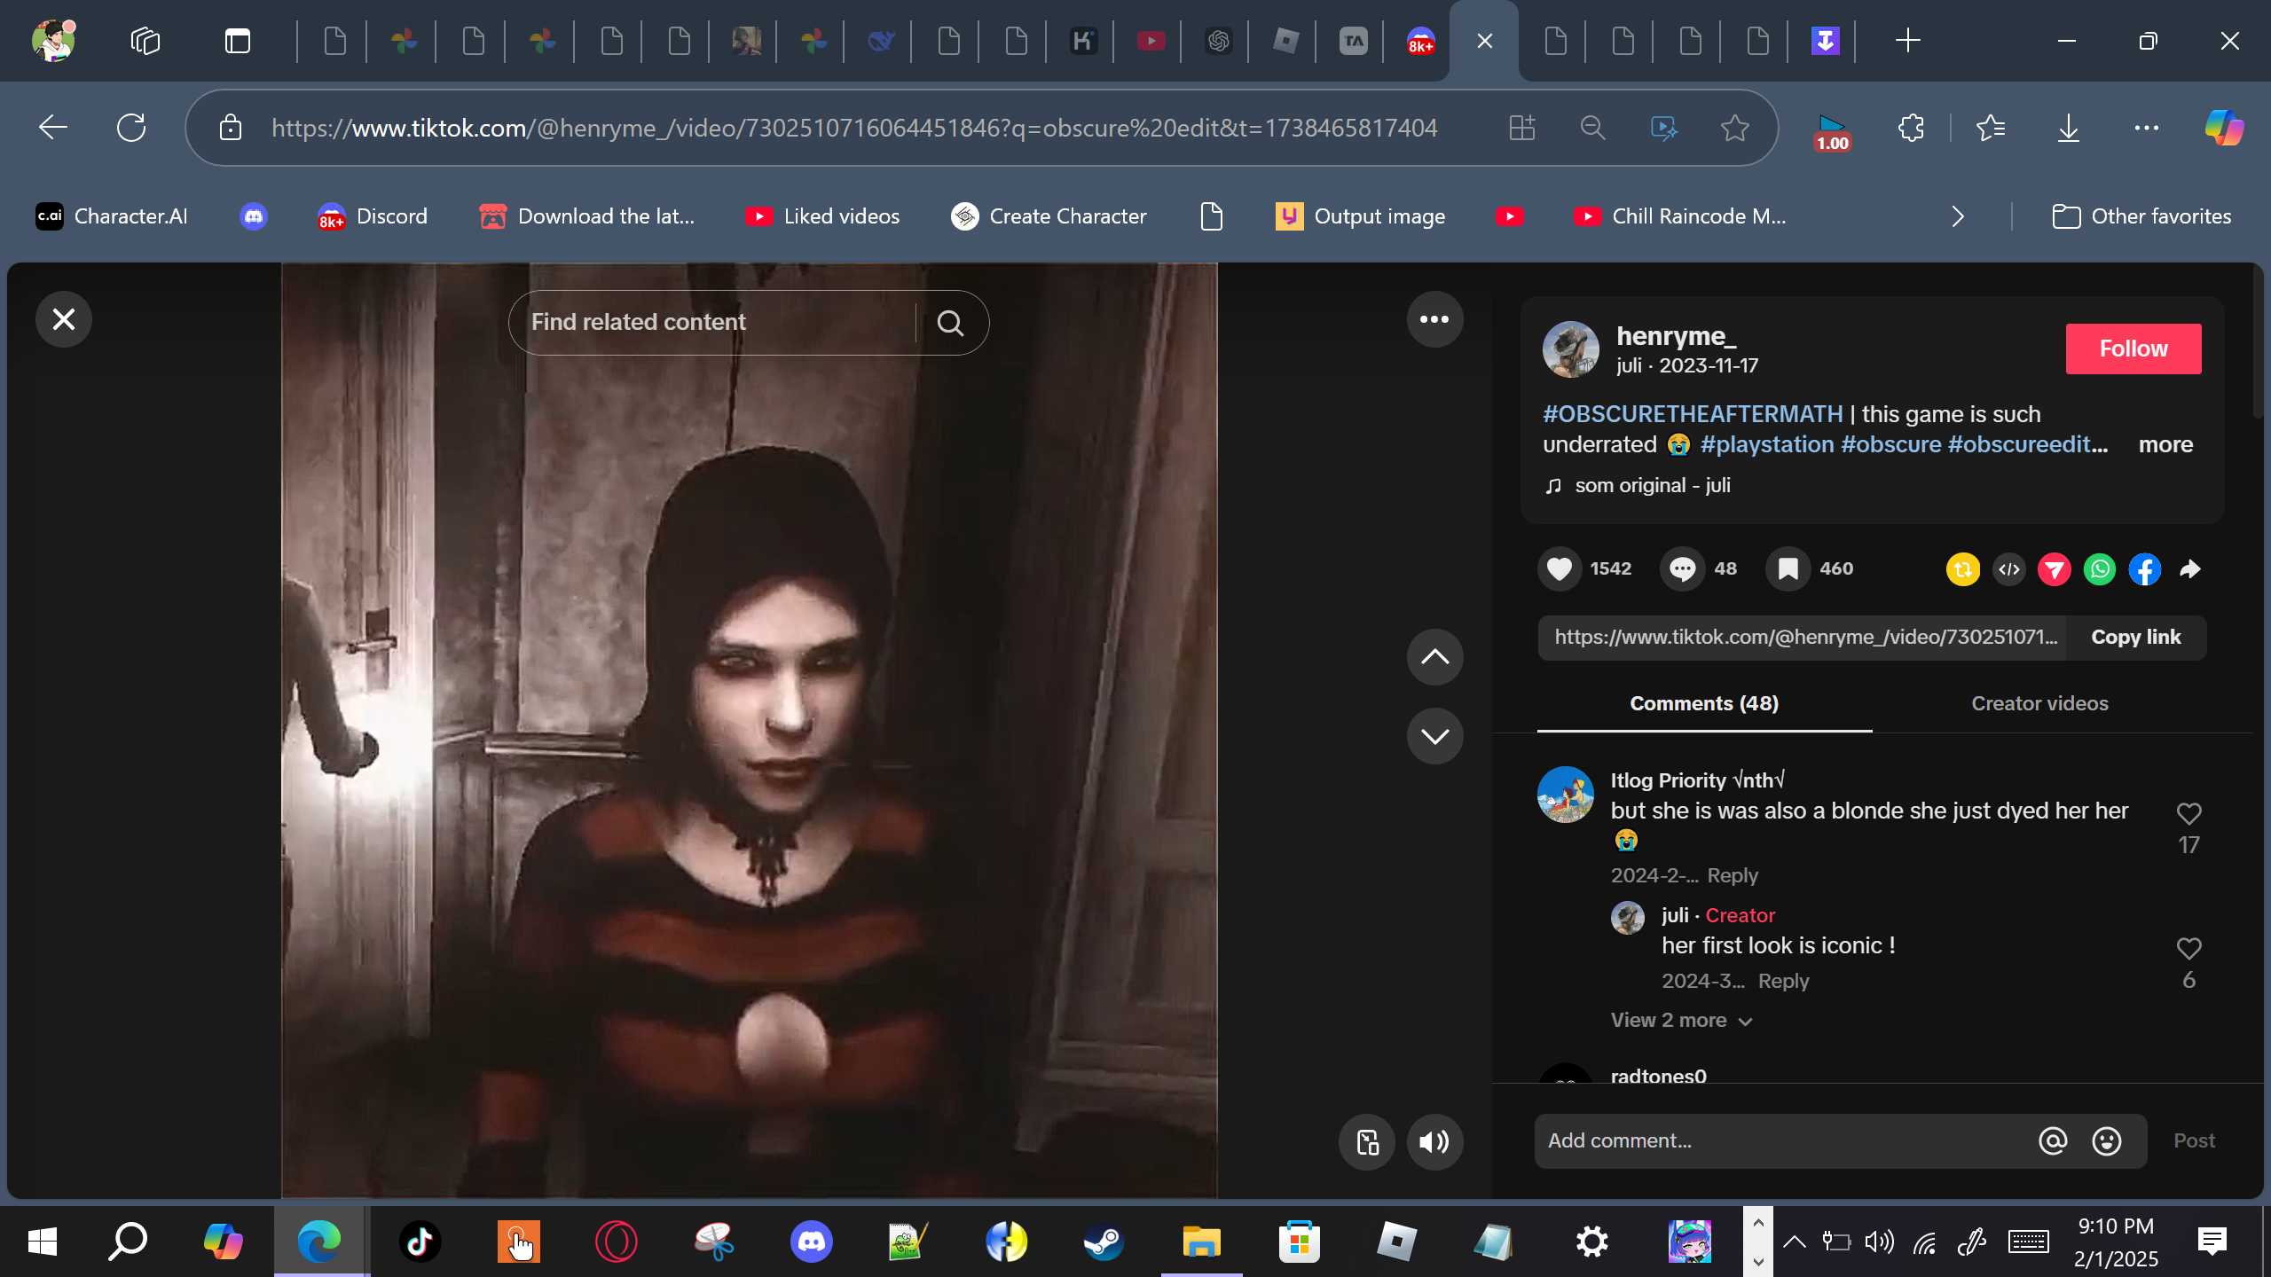Click Copy link button
Screen dimensions: 2271x1277
tap(2135, 637)
